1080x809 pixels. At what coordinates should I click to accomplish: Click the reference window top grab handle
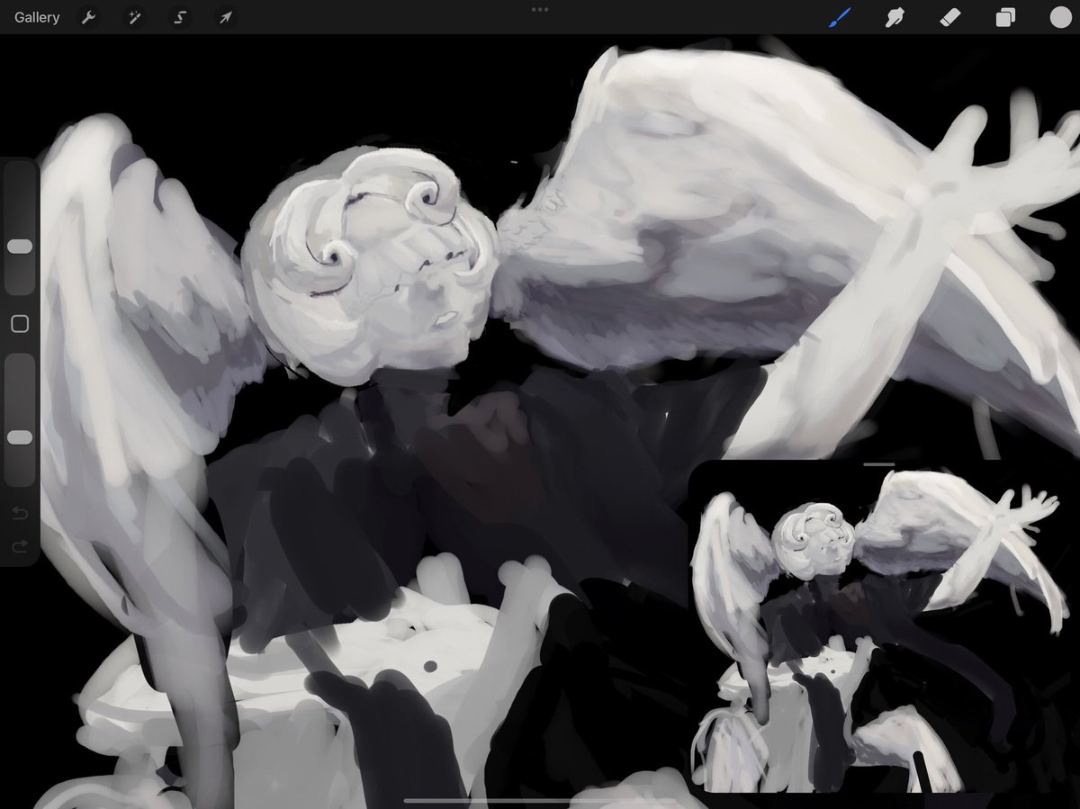coord(878,465)
